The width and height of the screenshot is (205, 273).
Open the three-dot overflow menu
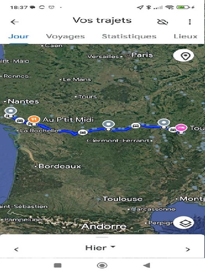pos(190,22)
